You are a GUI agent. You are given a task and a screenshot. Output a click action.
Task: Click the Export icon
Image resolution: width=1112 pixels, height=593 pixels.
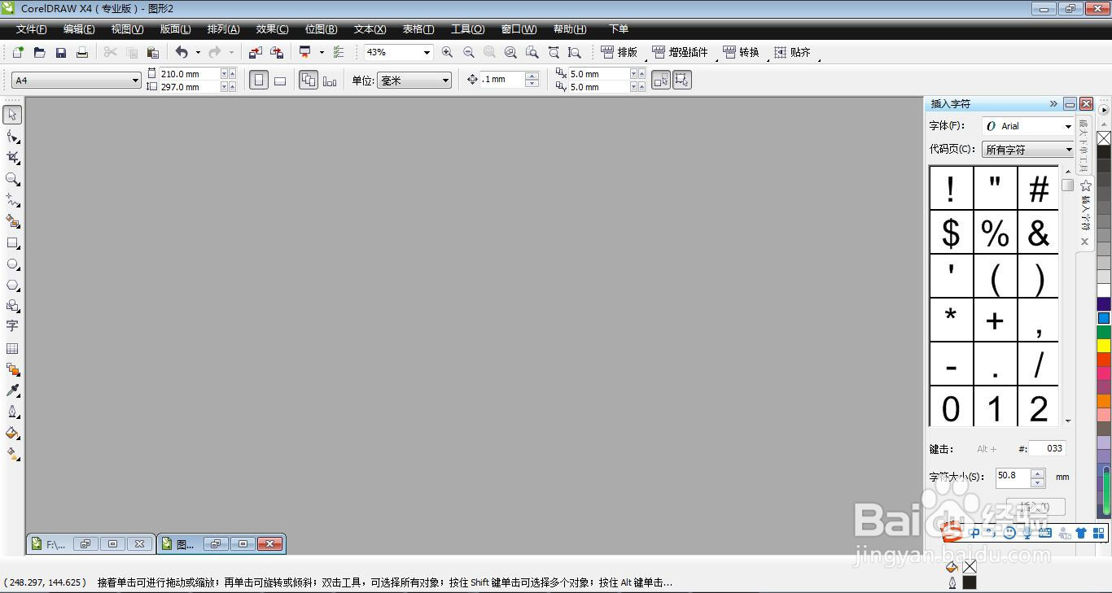click(276, 52)
